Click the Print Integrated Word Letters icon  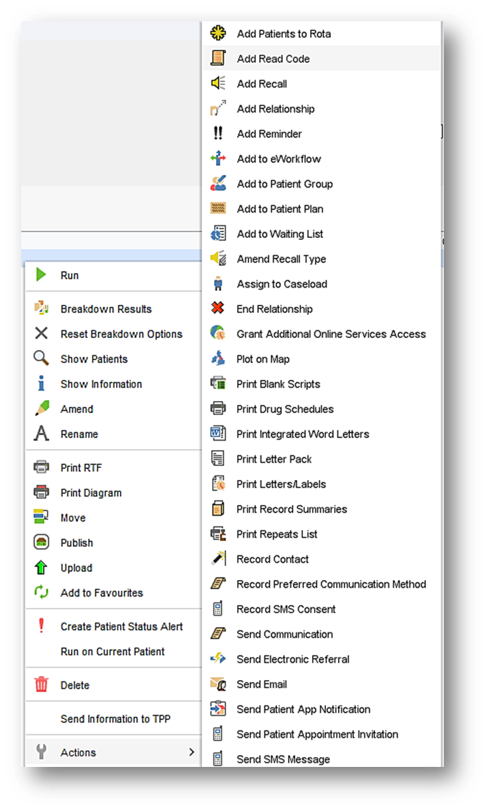pyautogui.click(x=218, y=434)
